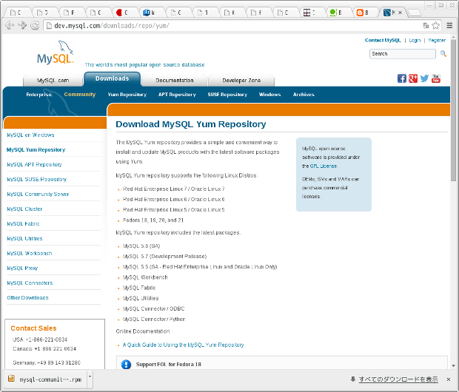Viewport: 459px width, 392px height.
Task: Go back with the browser back arrow
Action: [x=10, y=25]
